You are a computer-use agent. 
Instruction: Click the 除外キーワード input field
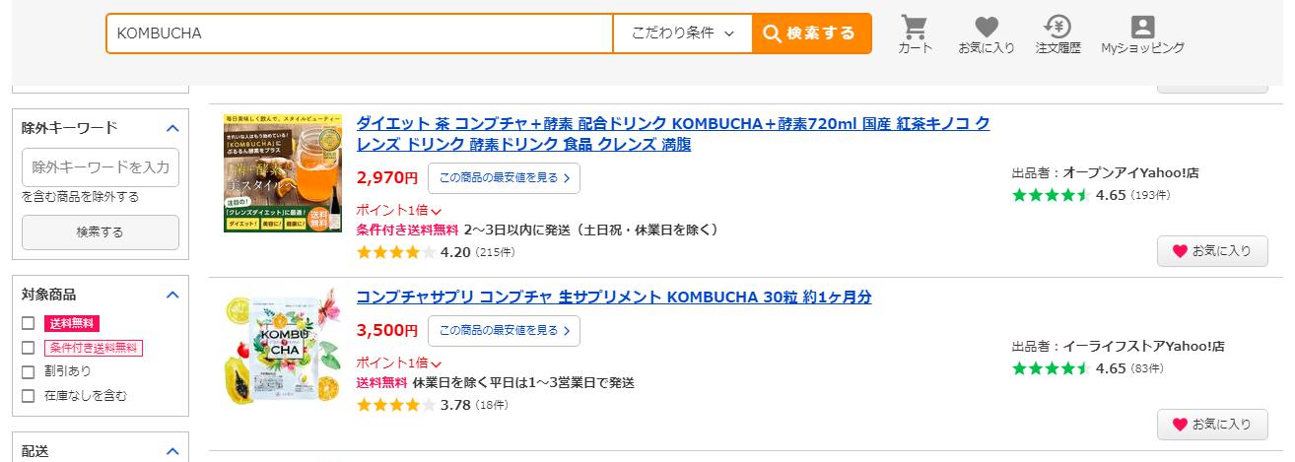(101, 166)
